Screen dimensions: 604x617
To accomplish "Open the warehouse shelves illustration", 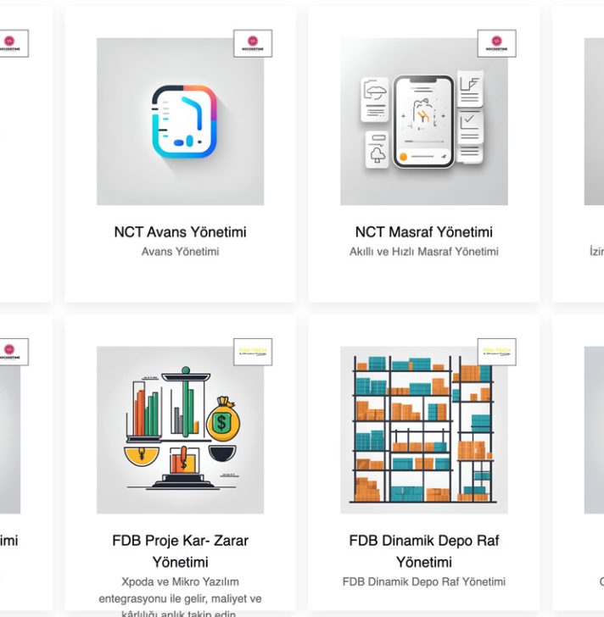I will (x=424, y=430).
